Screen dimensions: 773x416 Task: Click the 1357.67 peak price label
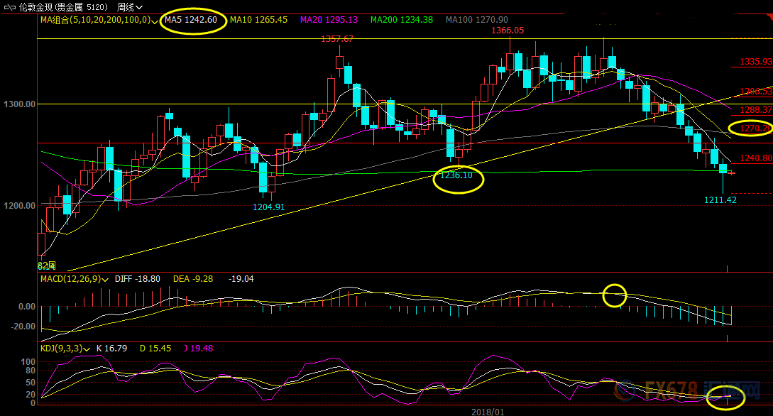pos(337,39)
